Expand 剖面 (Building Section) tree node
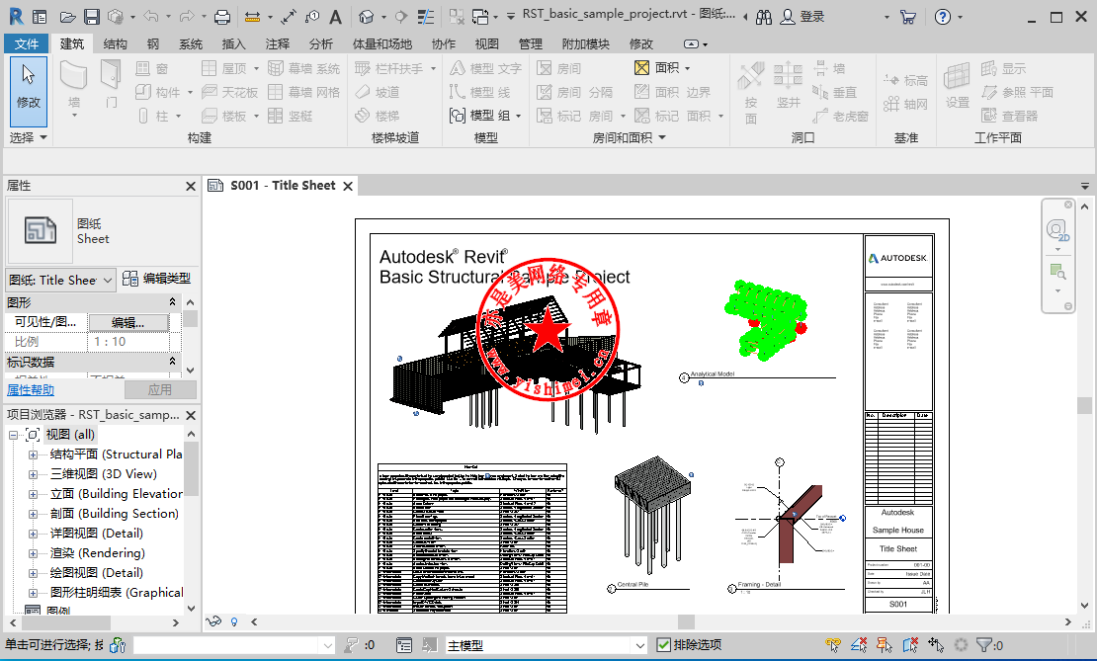The image size is (1097, 661). pyautogui.click(x=33, y=514)
